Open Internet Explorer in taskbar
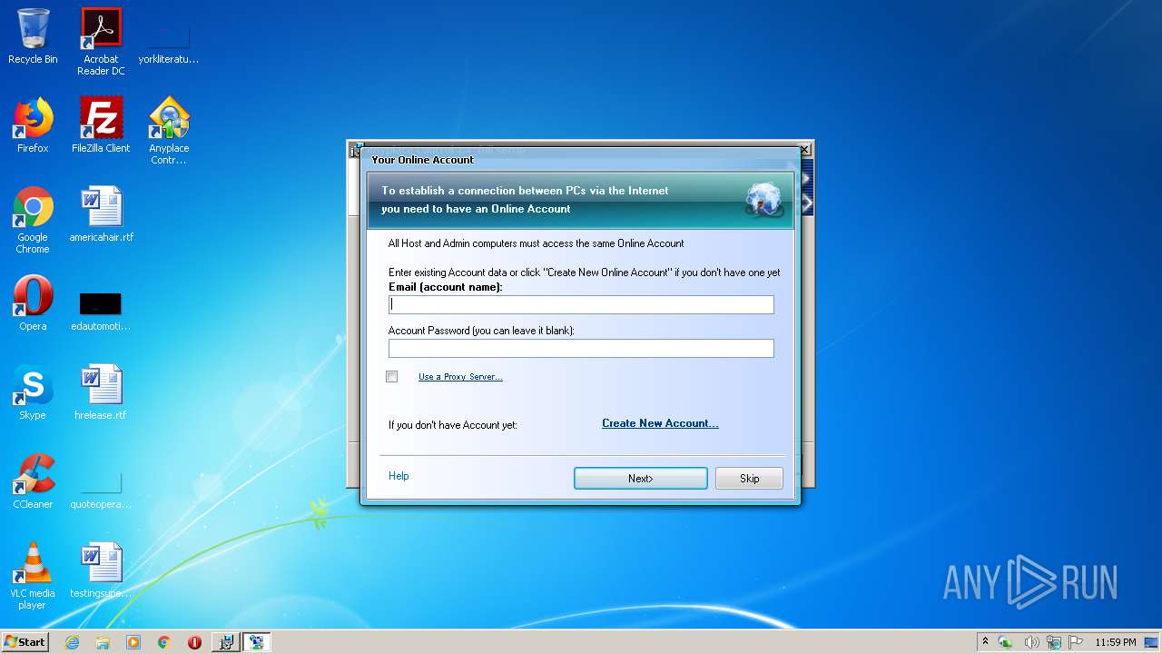1162x654 pixels. click(72, 642)
